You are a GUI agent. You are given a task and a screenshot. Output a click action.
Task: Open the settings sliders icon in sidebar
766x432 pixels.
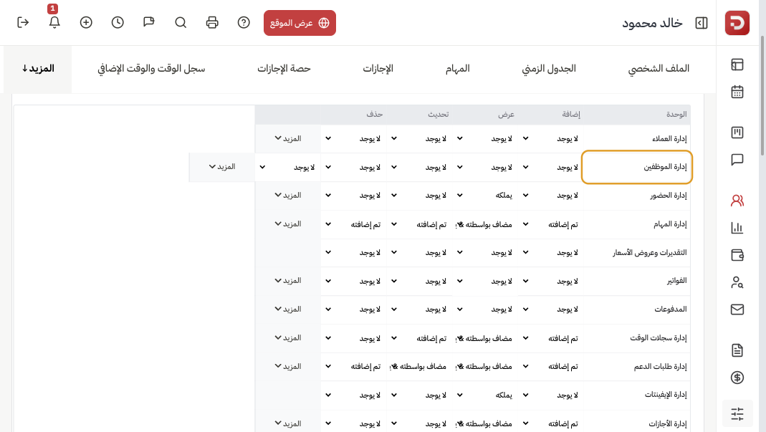[x=737, y=414]
